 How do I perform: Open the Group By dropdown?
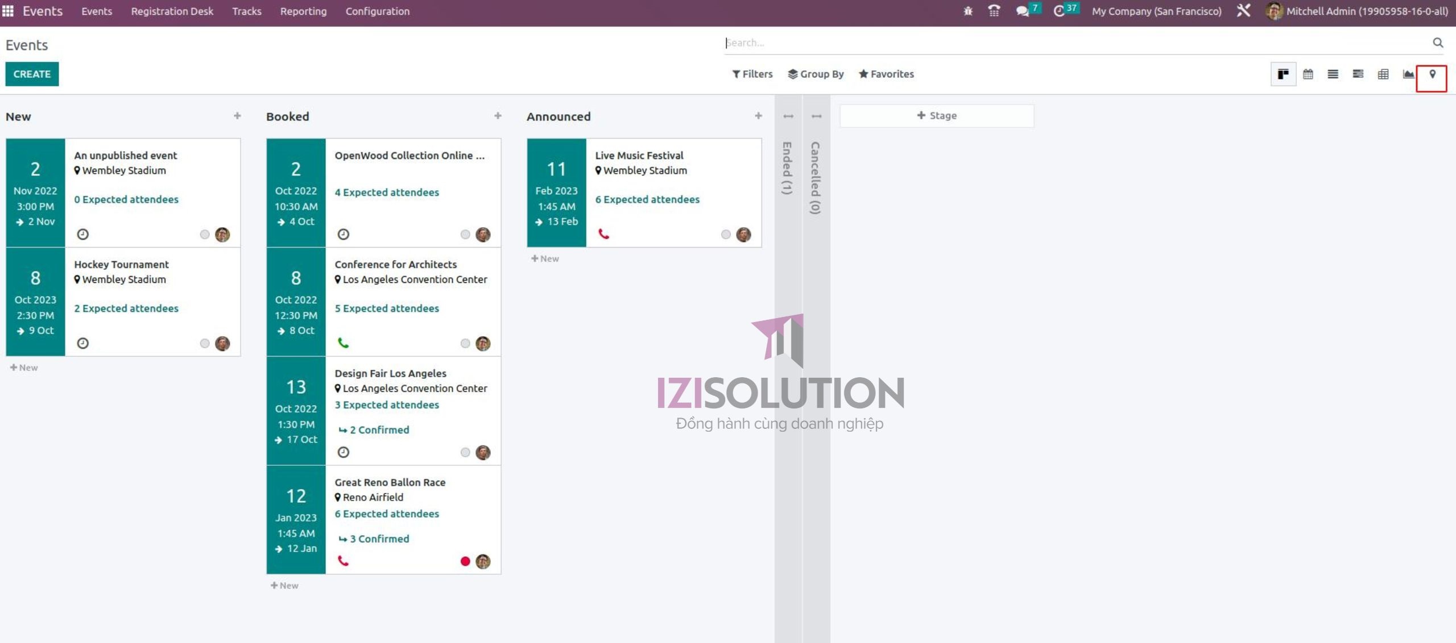point(816,74)
